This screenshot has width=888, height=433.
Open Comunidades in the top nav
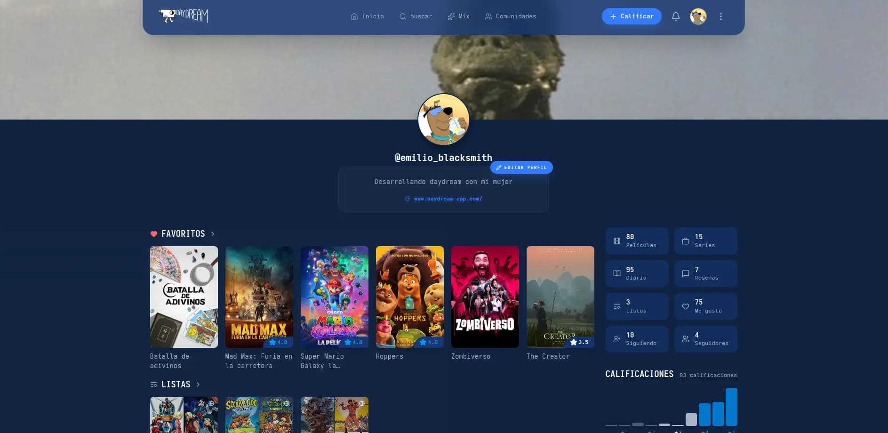pyautogui.click(x=511, y=16)
